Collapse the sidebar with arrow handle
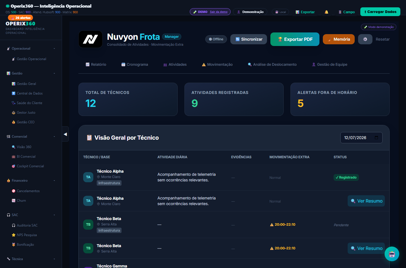 65,134
